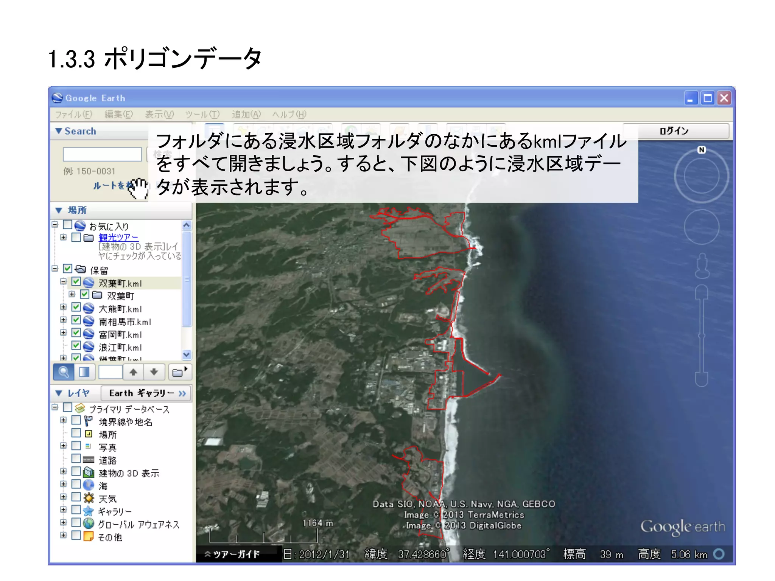Screen dimensions: 775x581
Task: Click the zoom-out bottom of slider
Action: pyautogui.click(x=702, y=380)
